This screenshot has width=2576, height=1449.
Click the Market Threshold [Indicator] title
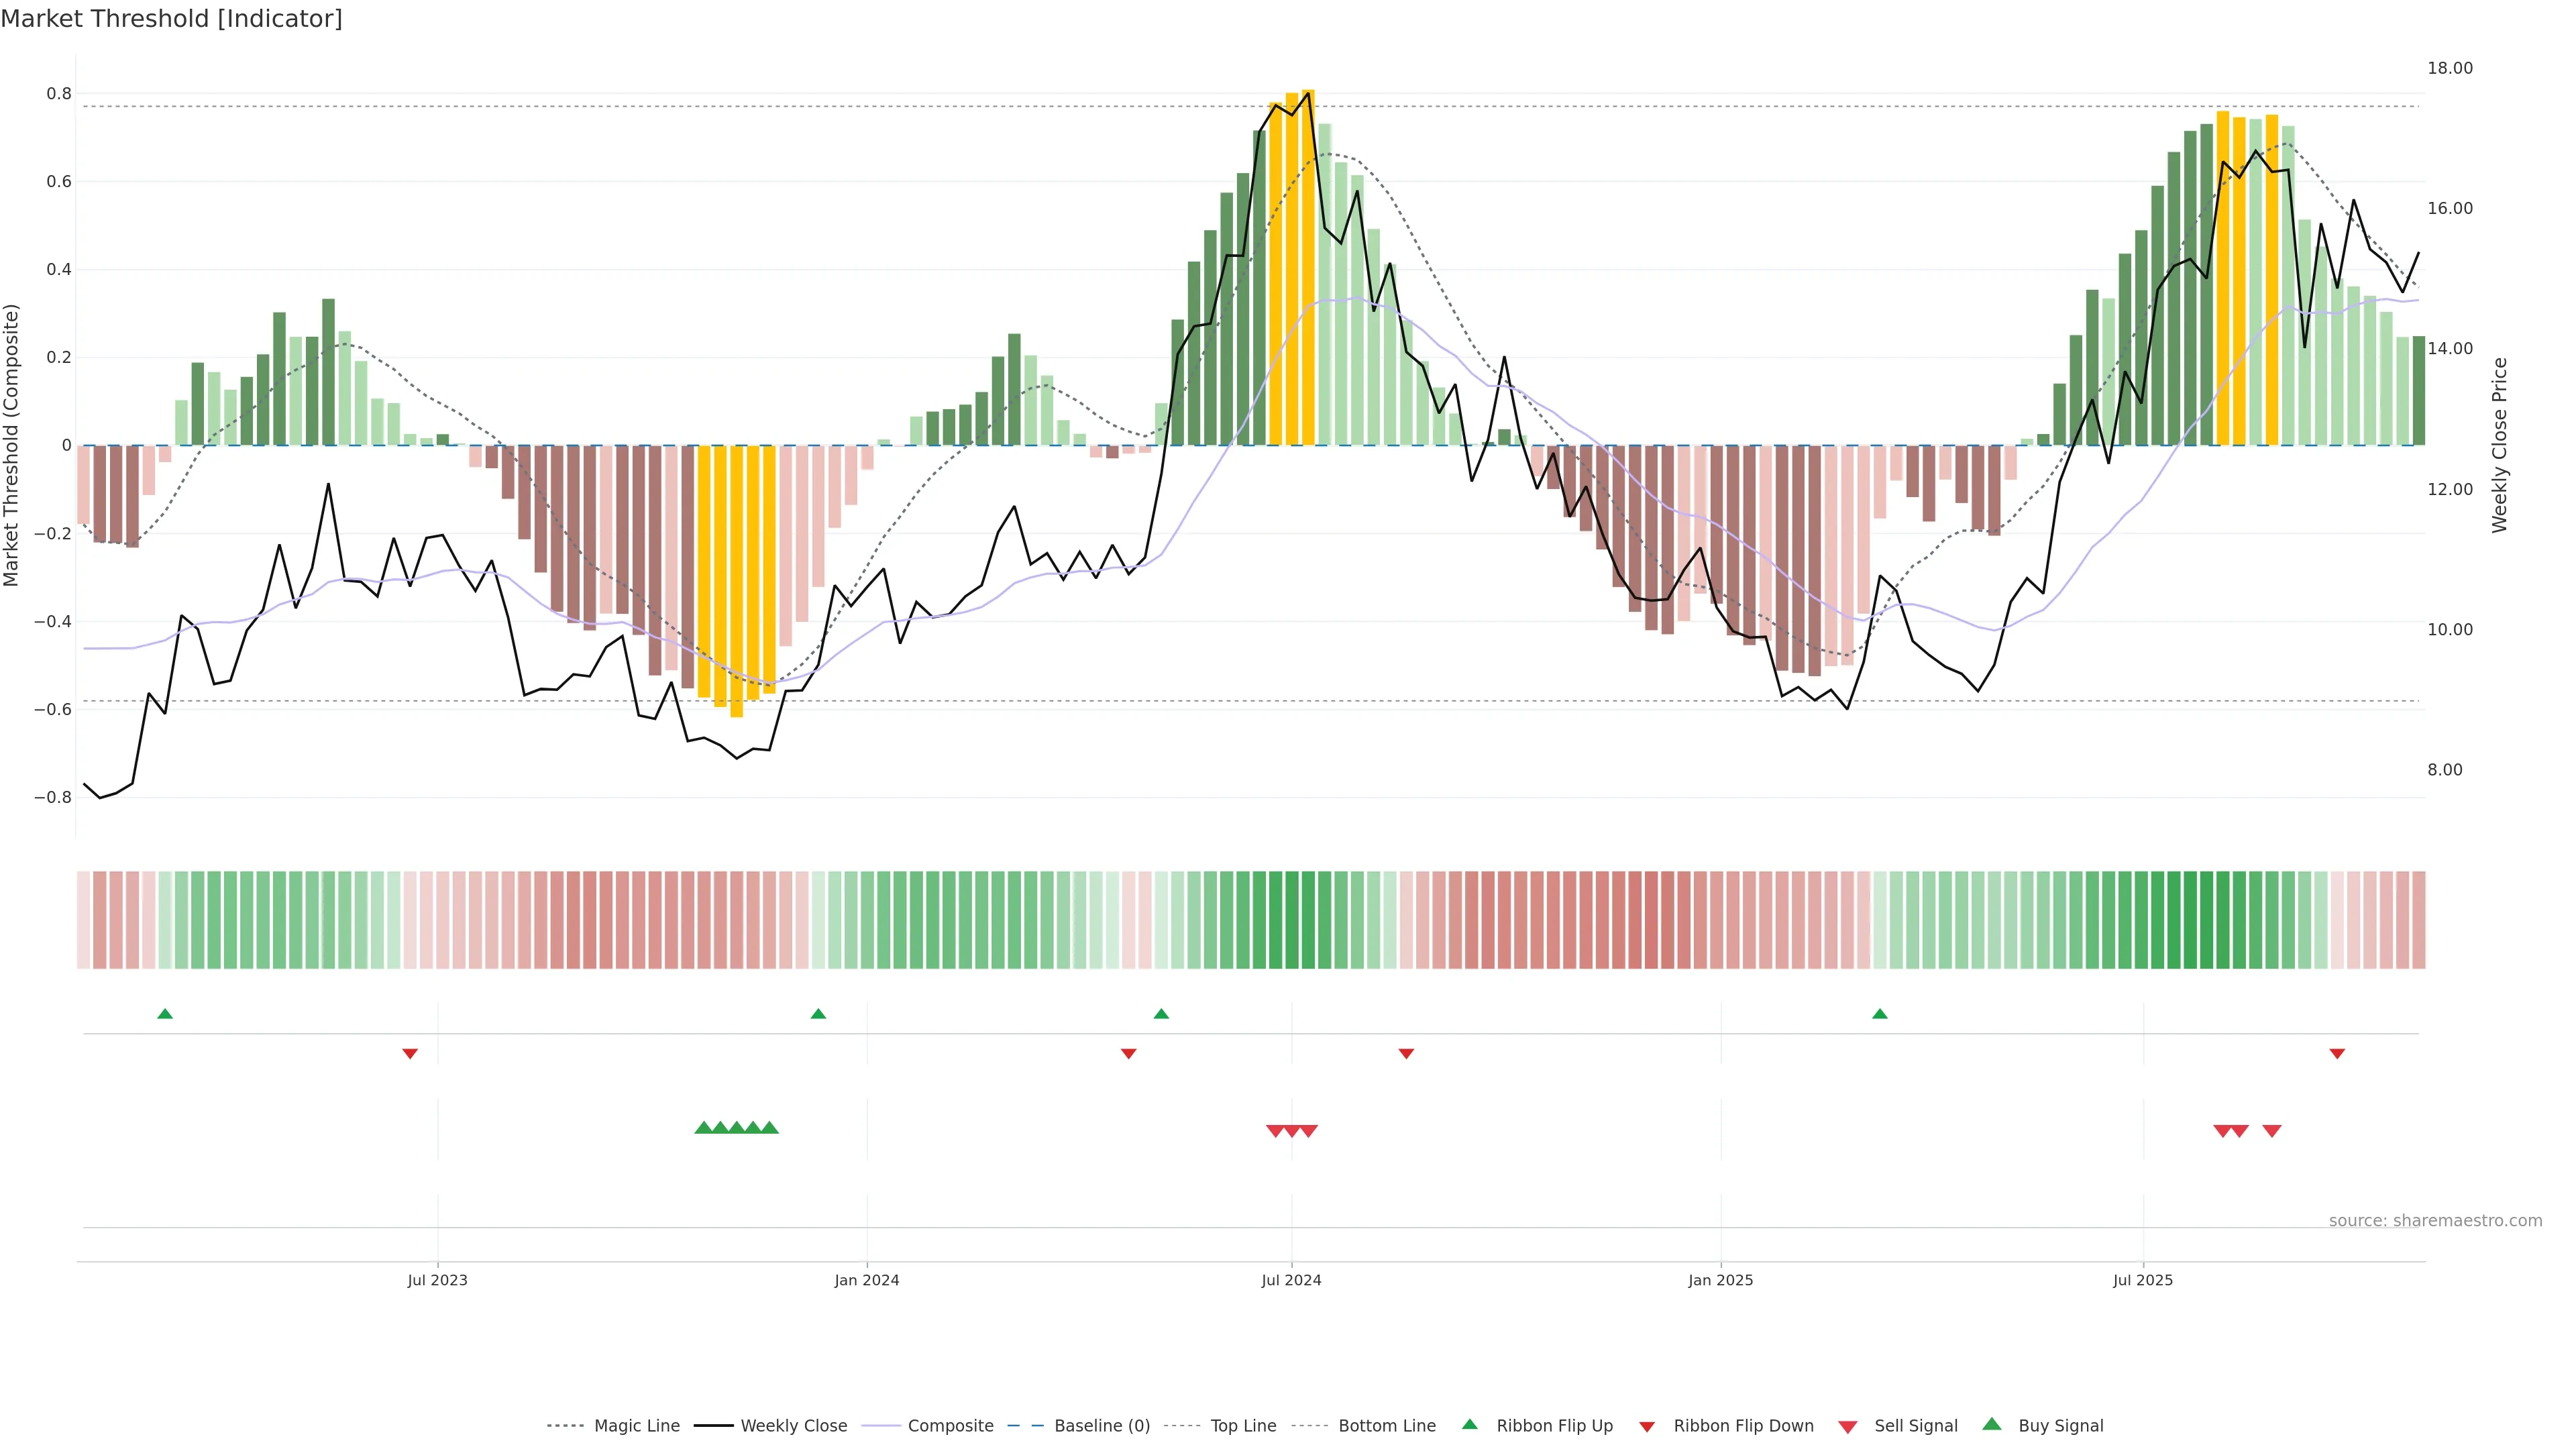(x=171, y=19)
